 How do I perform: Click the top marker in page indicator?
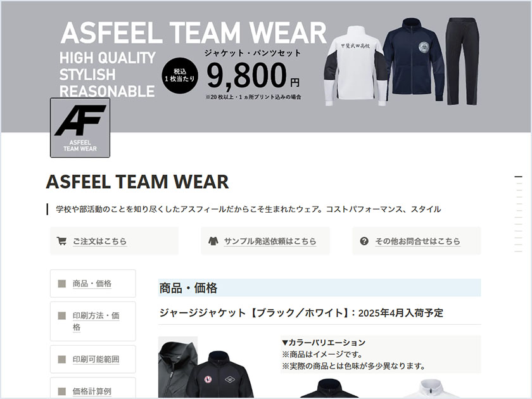point(518,177)
